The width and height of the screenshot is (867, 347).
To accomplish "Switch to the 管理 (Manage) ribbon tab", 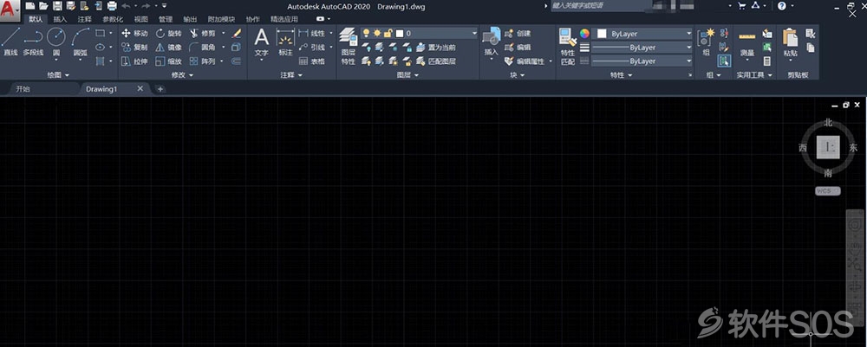I will [x=166, y=19].
